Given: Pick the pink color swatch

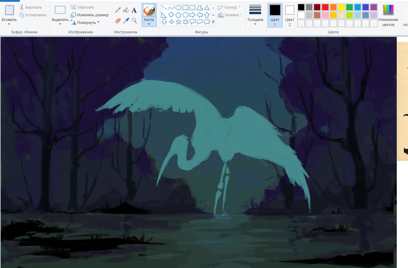Looking at the screenshot, I should pos(325,15).
